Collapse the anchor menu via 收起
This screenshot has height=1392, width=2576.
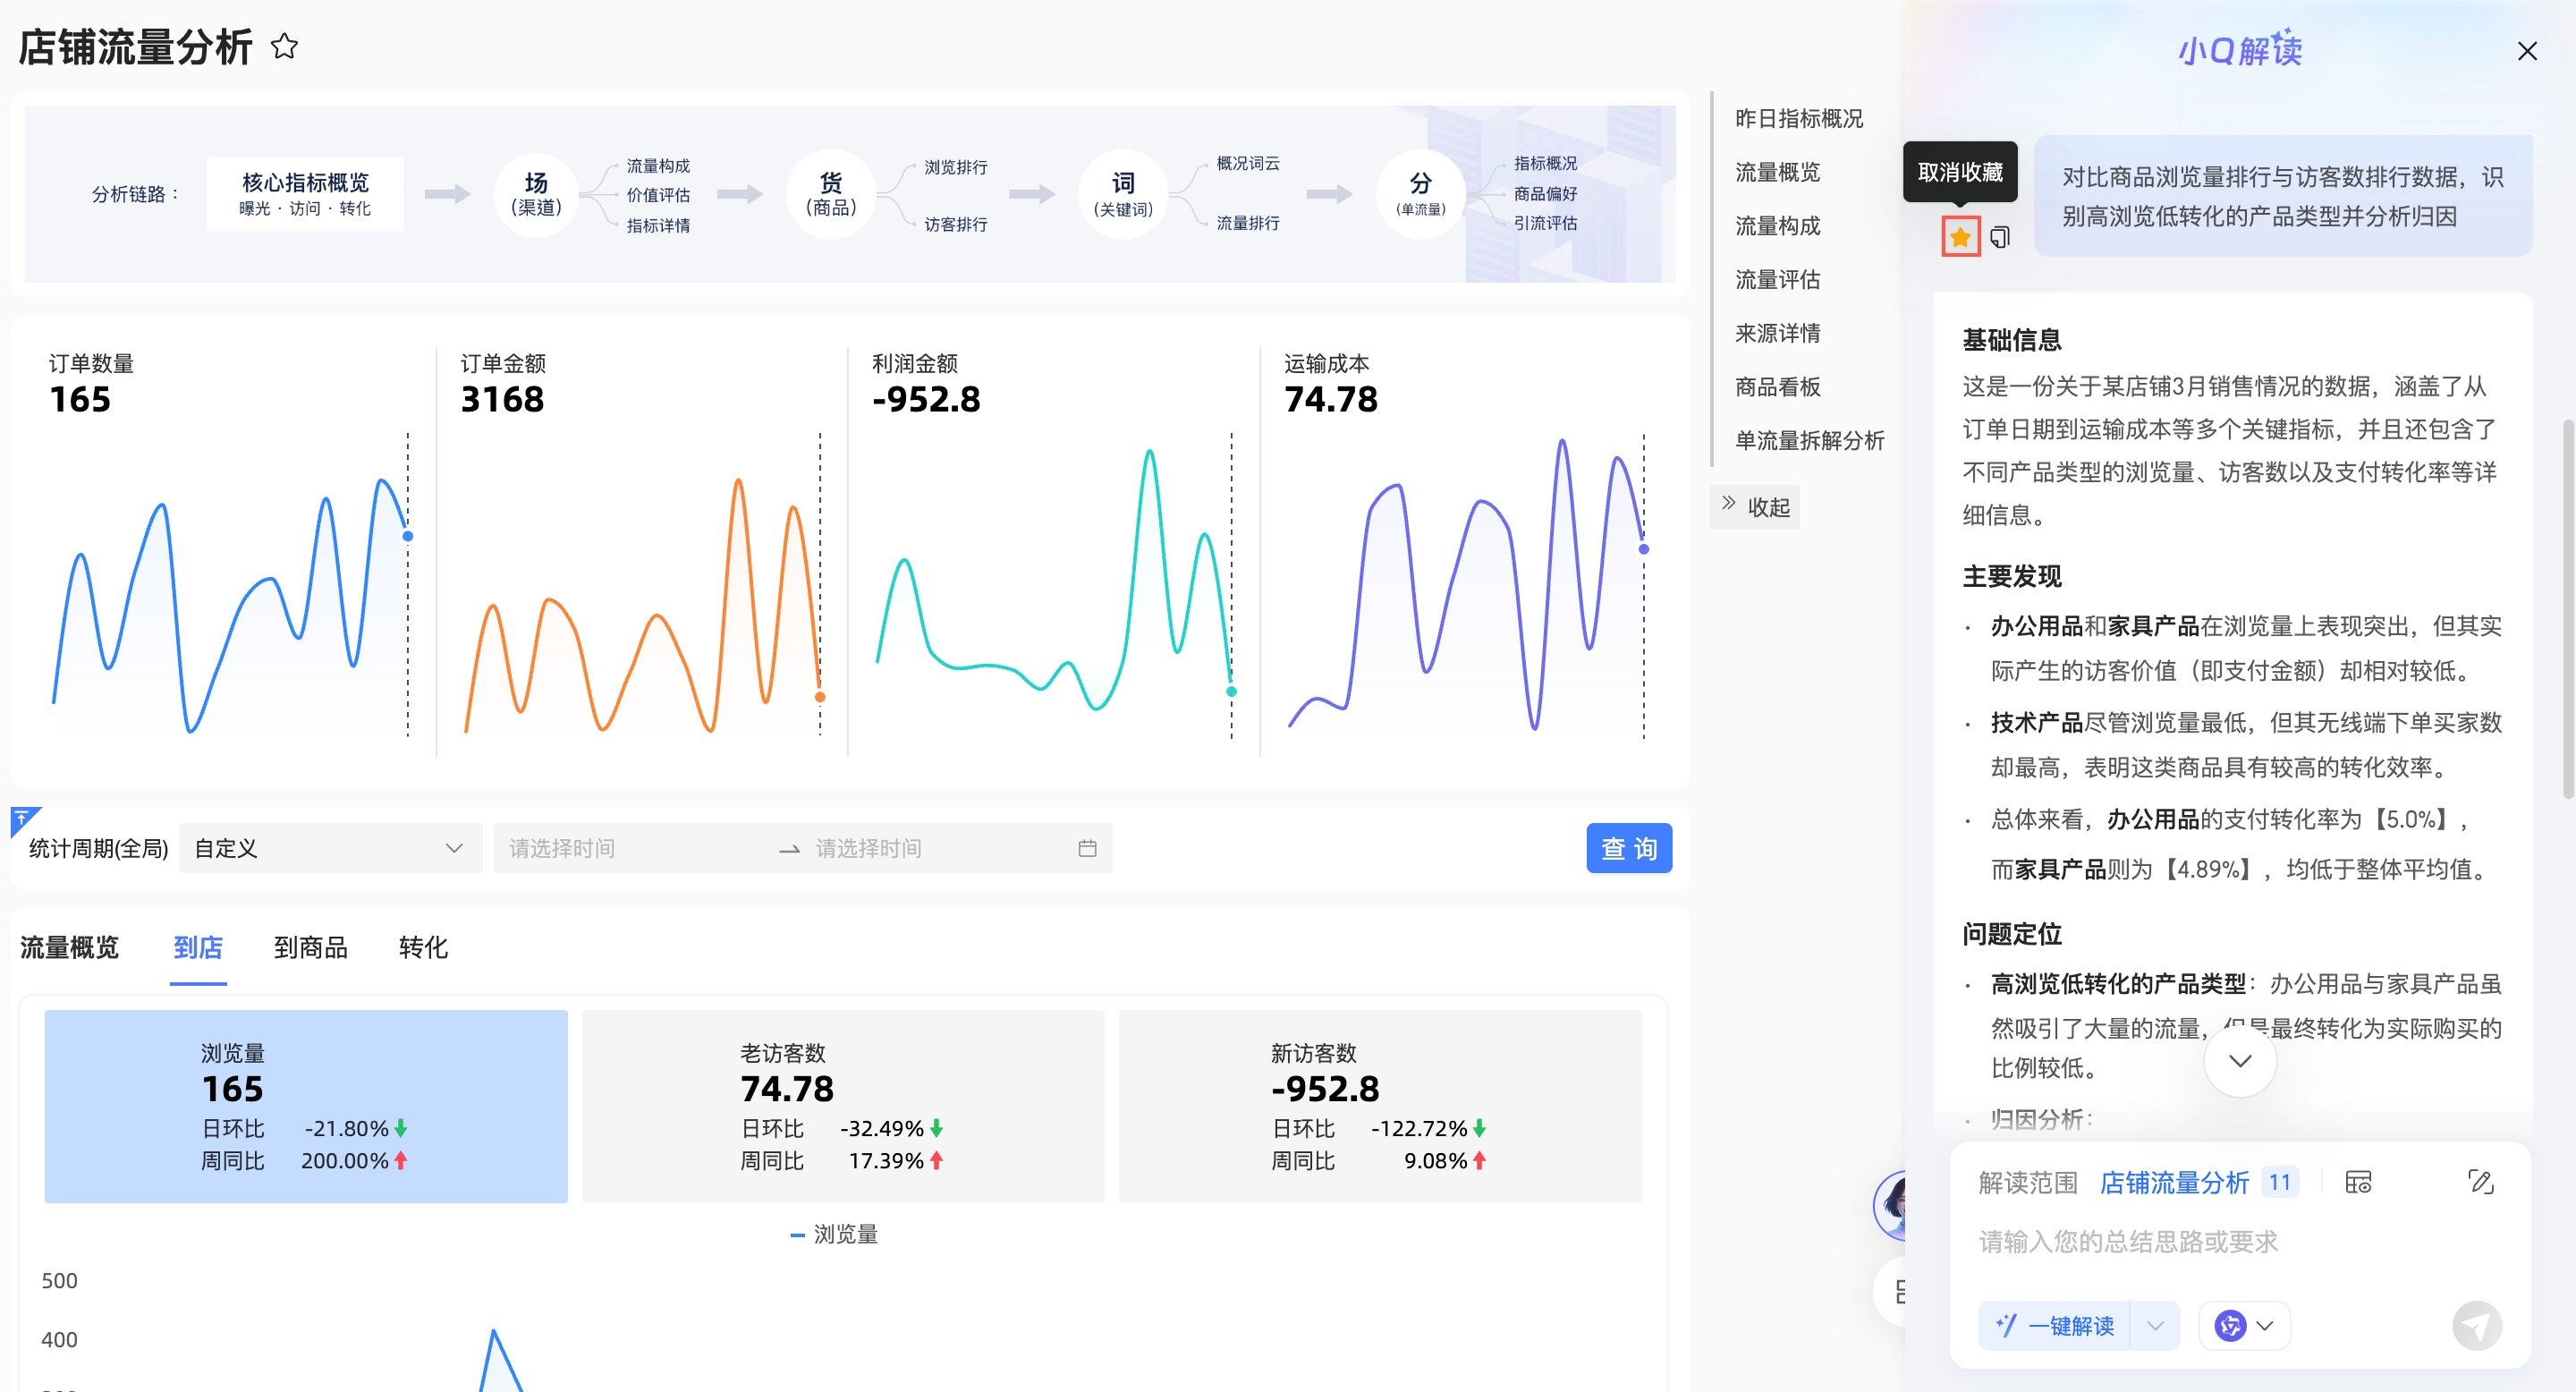(x=1756, y=507)
